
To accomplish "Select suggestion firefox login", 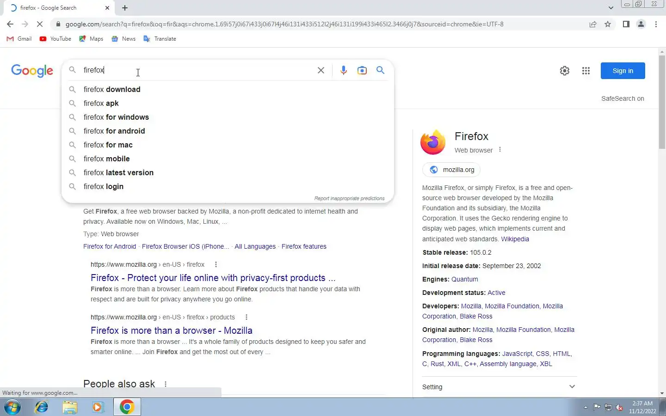I will click(x=228, y=186).
